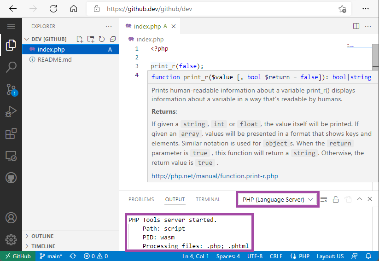Image resolution: width=379 pixels, height=261 pixels.
Task: Synchronize changes in status bar
Action: [73, 256]
